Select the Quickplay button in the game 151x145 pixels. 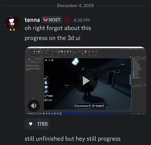coord(83,106)
